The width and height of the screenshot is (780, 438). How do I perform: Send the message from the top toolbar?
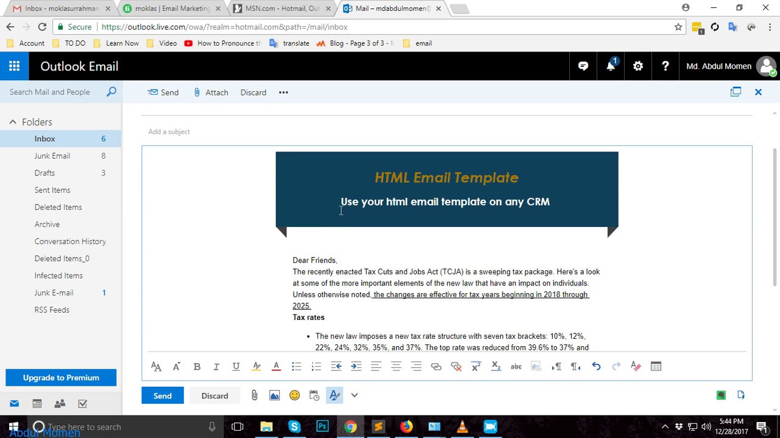[163, 92]
